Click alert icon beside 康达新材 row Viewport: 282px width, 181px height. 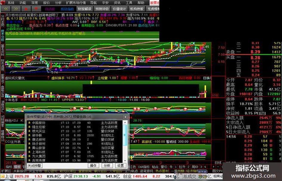[29, 139]
